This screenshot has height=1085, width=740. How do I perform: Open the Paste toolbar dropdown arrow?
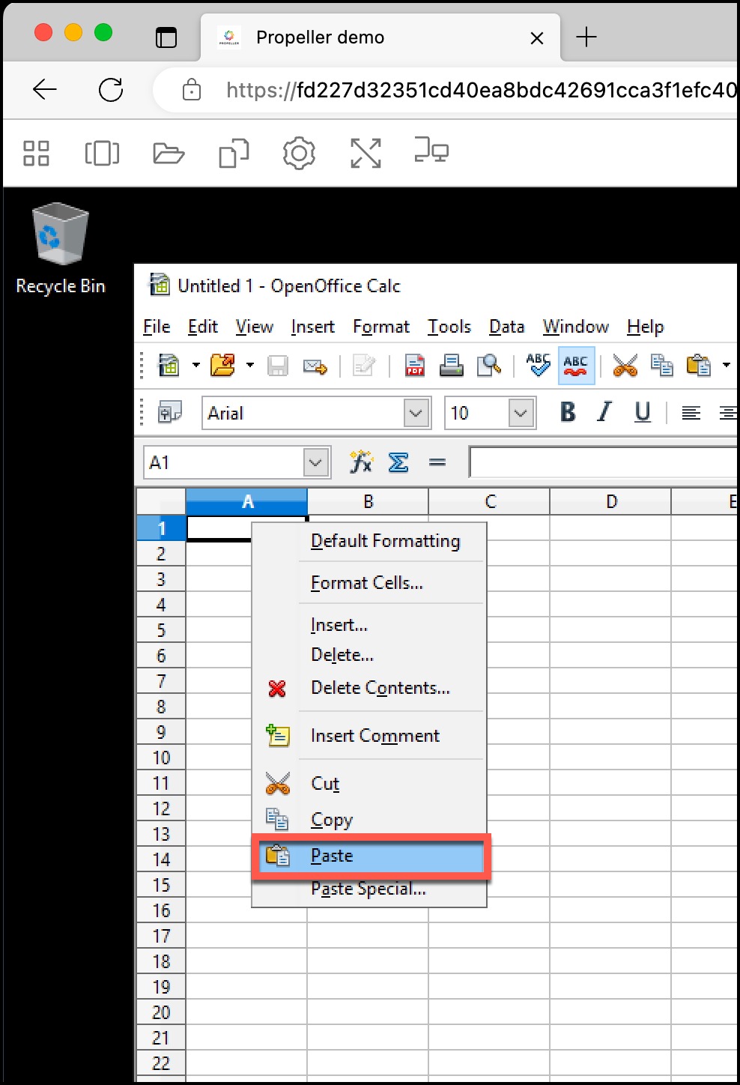click(x=726, y=366)
